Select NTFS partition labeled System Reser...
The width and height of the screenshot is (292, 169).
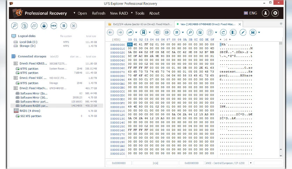pyautogui.click(x=29, y=69)
